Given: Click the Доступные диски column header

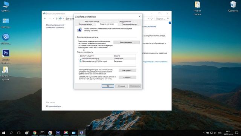Looking at the screenshot, I should [x=87, y=56].
